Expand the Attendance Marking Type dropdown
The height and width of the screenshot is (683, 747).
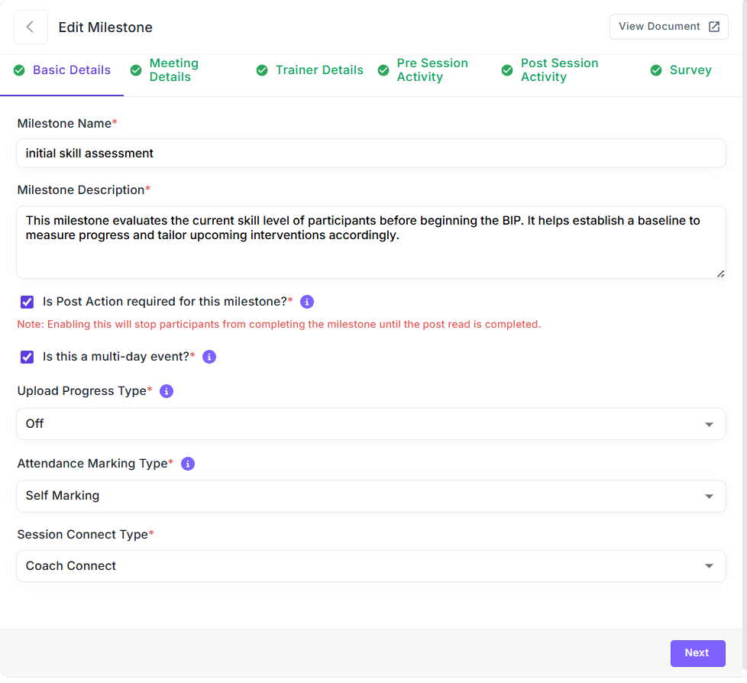point(370,496)
